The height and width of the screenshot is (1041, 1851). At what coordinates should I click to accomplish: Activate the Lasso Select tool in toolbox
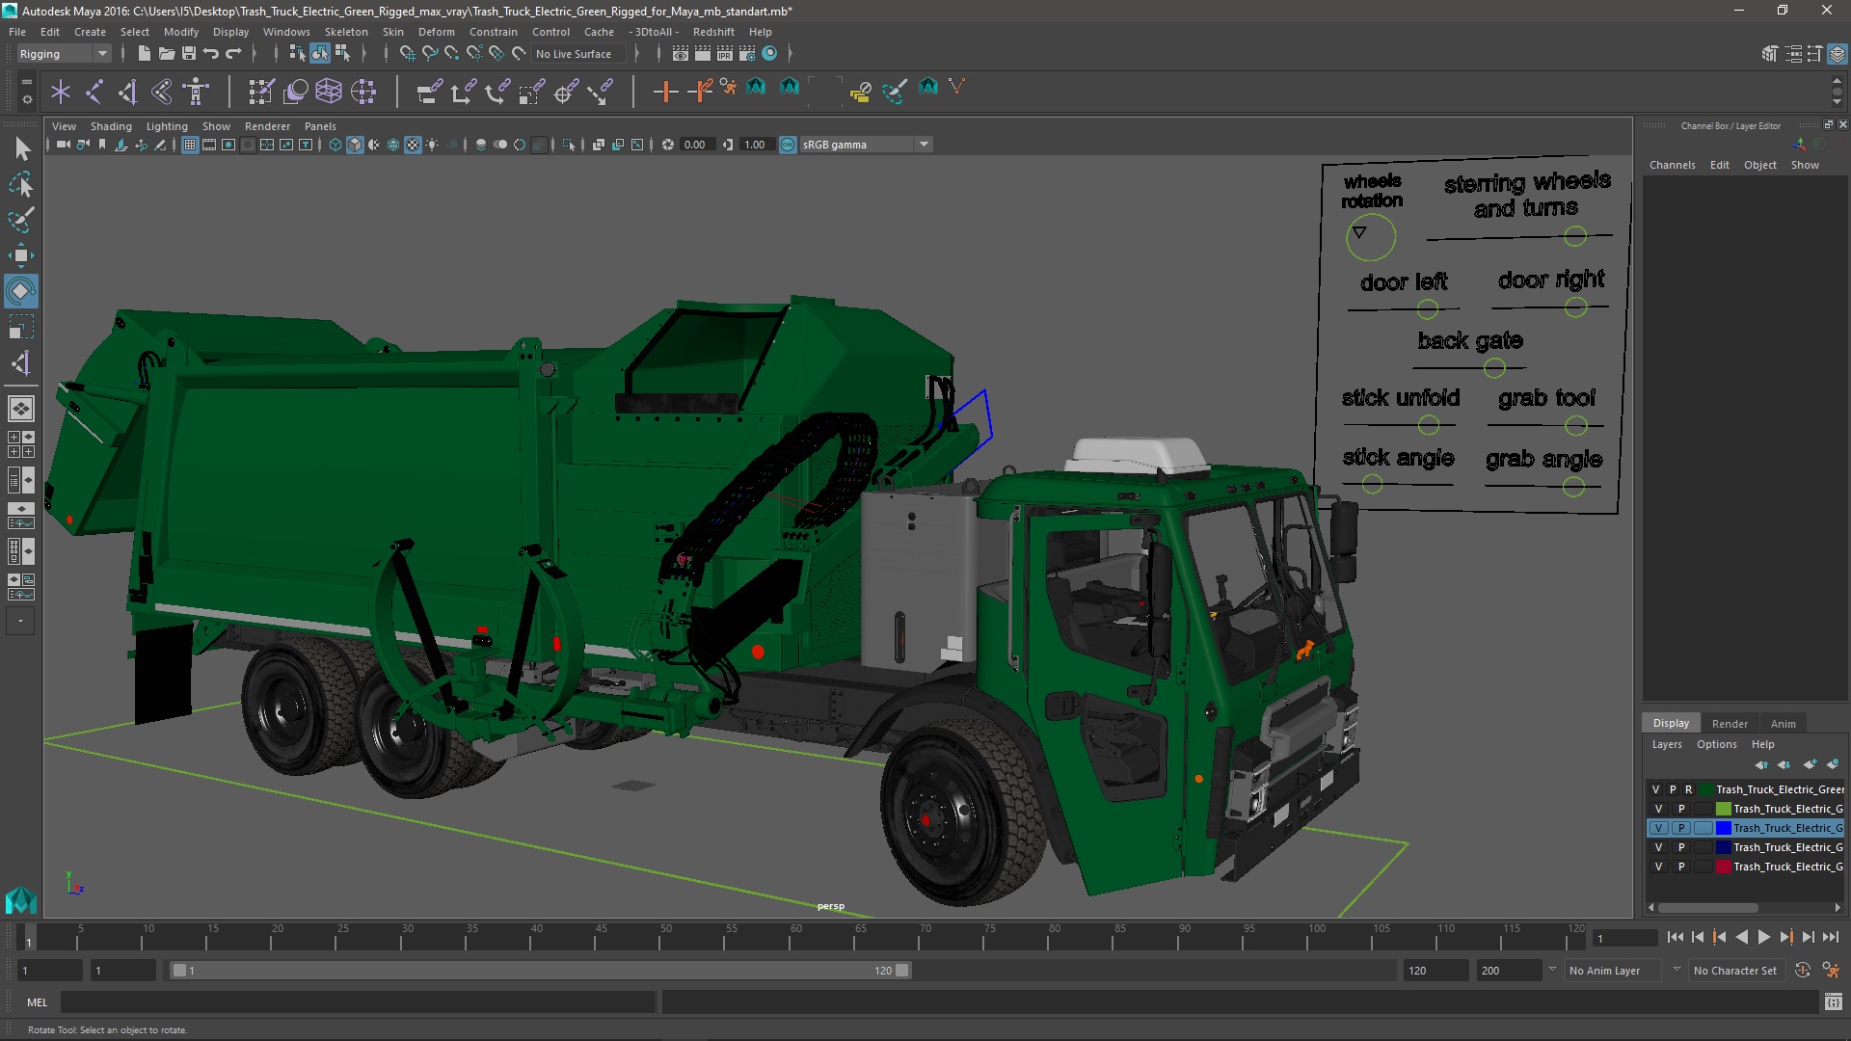[21, 184]
